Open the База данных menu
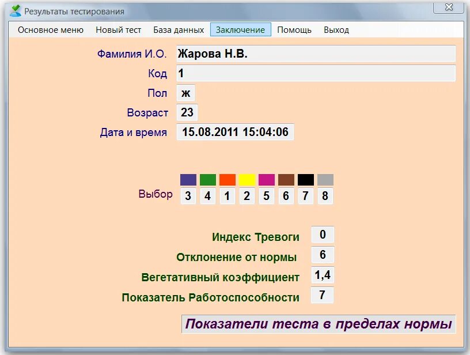This screenshot has height=355, width=470. pos(179,30)
